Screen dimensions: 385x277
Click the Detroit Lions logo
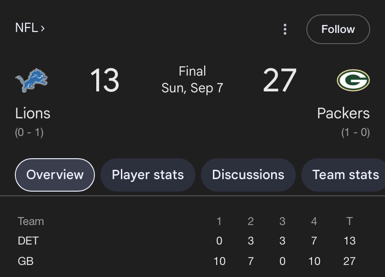coord(32,80)
